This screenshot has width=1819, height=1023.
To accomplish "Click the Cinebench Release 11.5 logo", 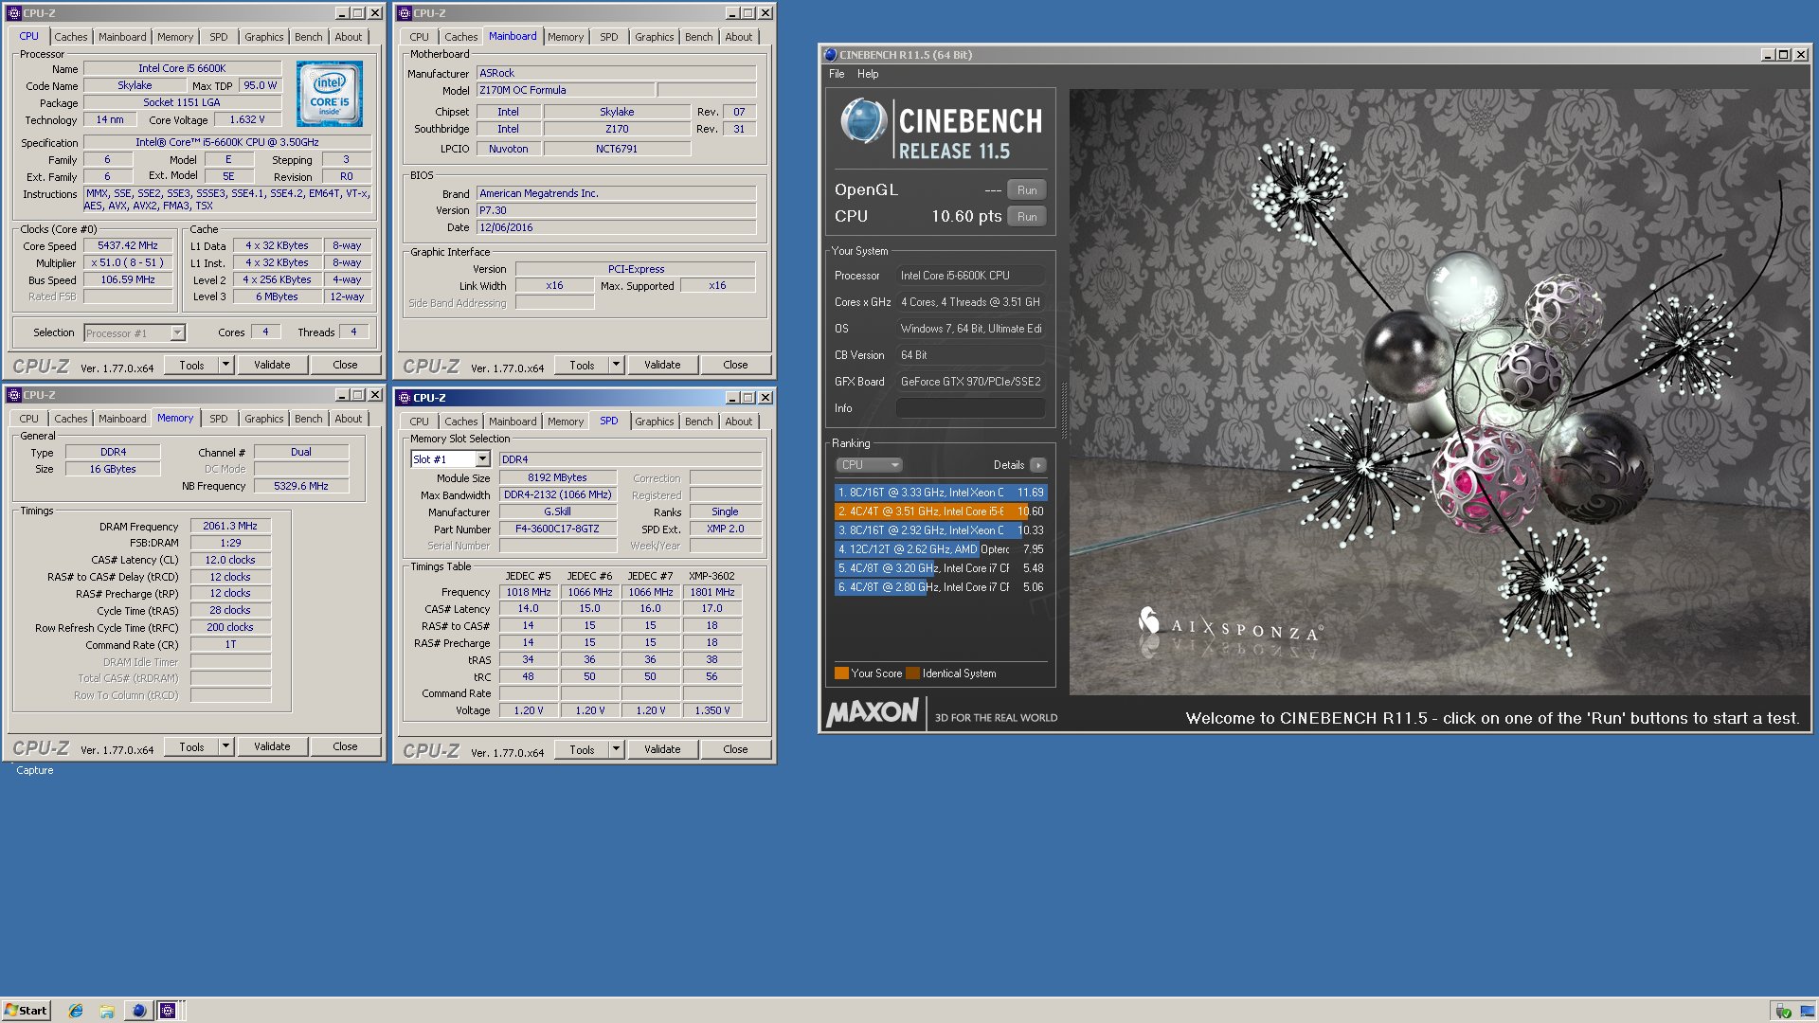I will [941, 130].
